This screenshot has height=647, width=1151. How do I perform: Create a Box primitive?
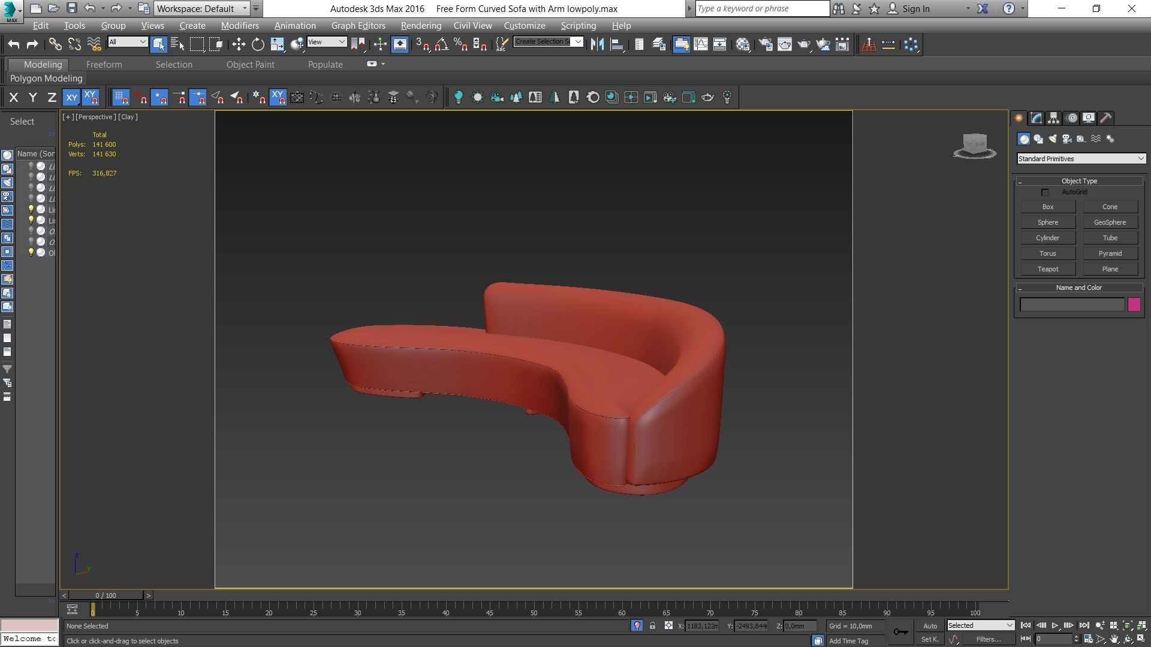point(1048,207)
